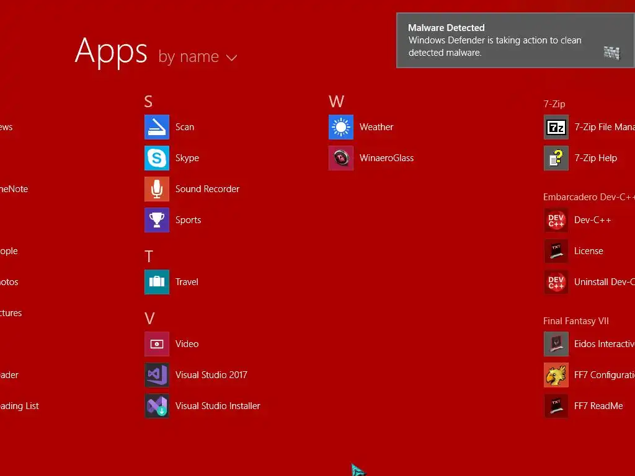Click the 'Malware Detected' notification title
The image size is (635, 476).
(x=446, y=27)
